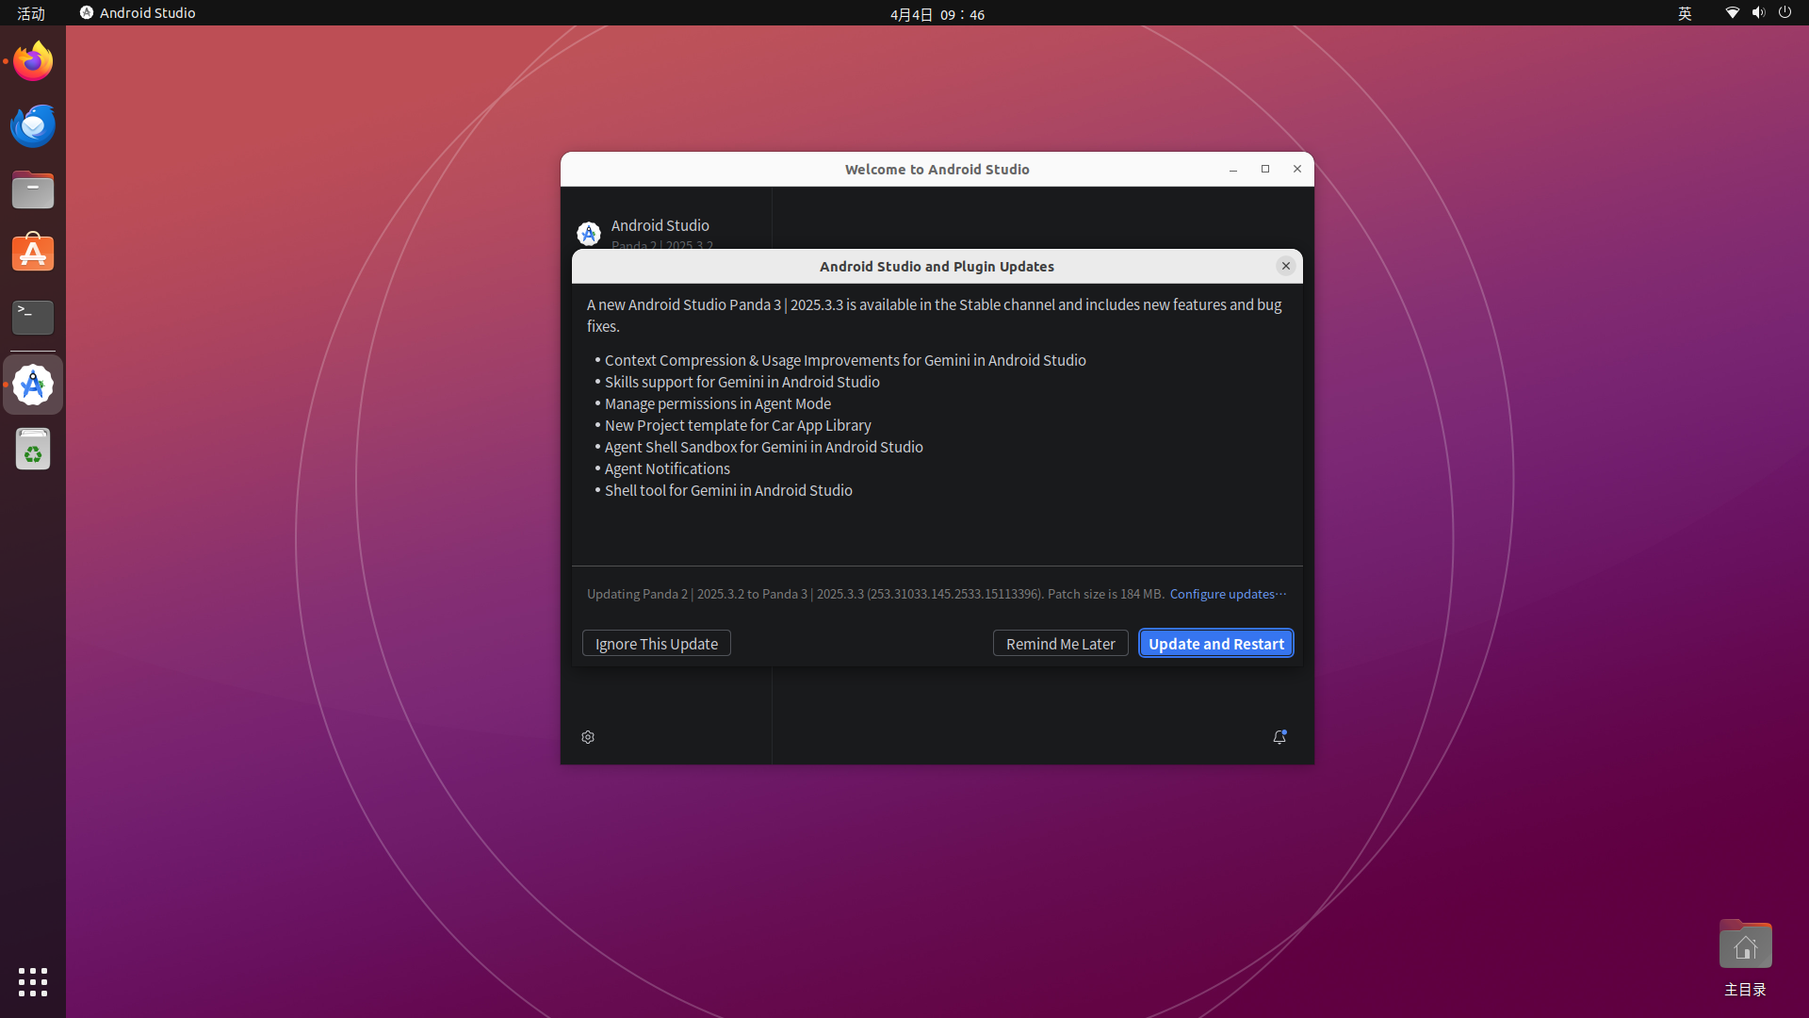Image resolution: width=1809 pixels, height=1018 pixels.
Task: Open the Android Studio app menu in top bar
Action: 138,13
